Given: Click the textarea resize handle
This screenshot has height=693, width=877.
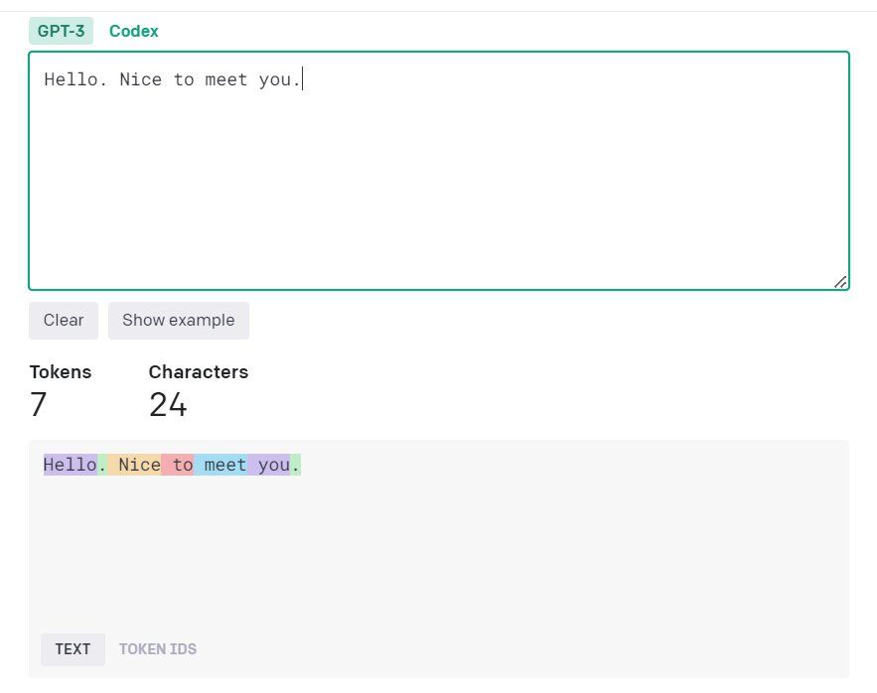Looking at the screenshot, I should (x=840, y=281).
